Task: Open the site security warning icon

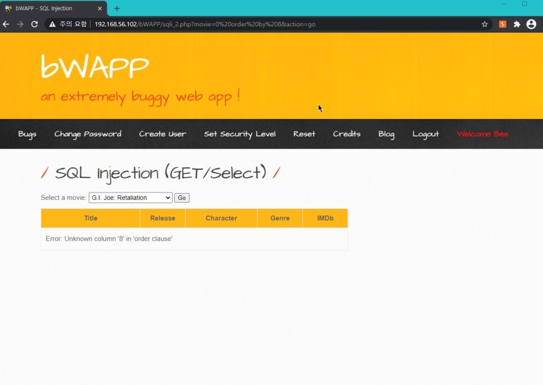Action: pos(52,24)
